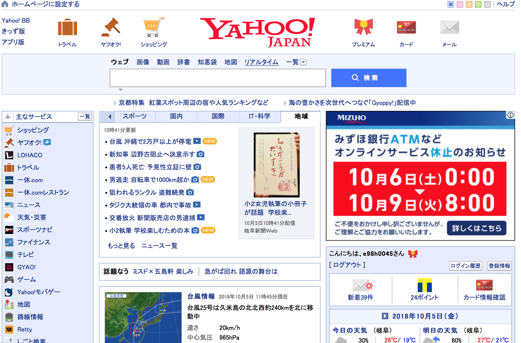
Task: Click the Yahoo!モバゲー icon in the sidebar
Action: [9, 292]
